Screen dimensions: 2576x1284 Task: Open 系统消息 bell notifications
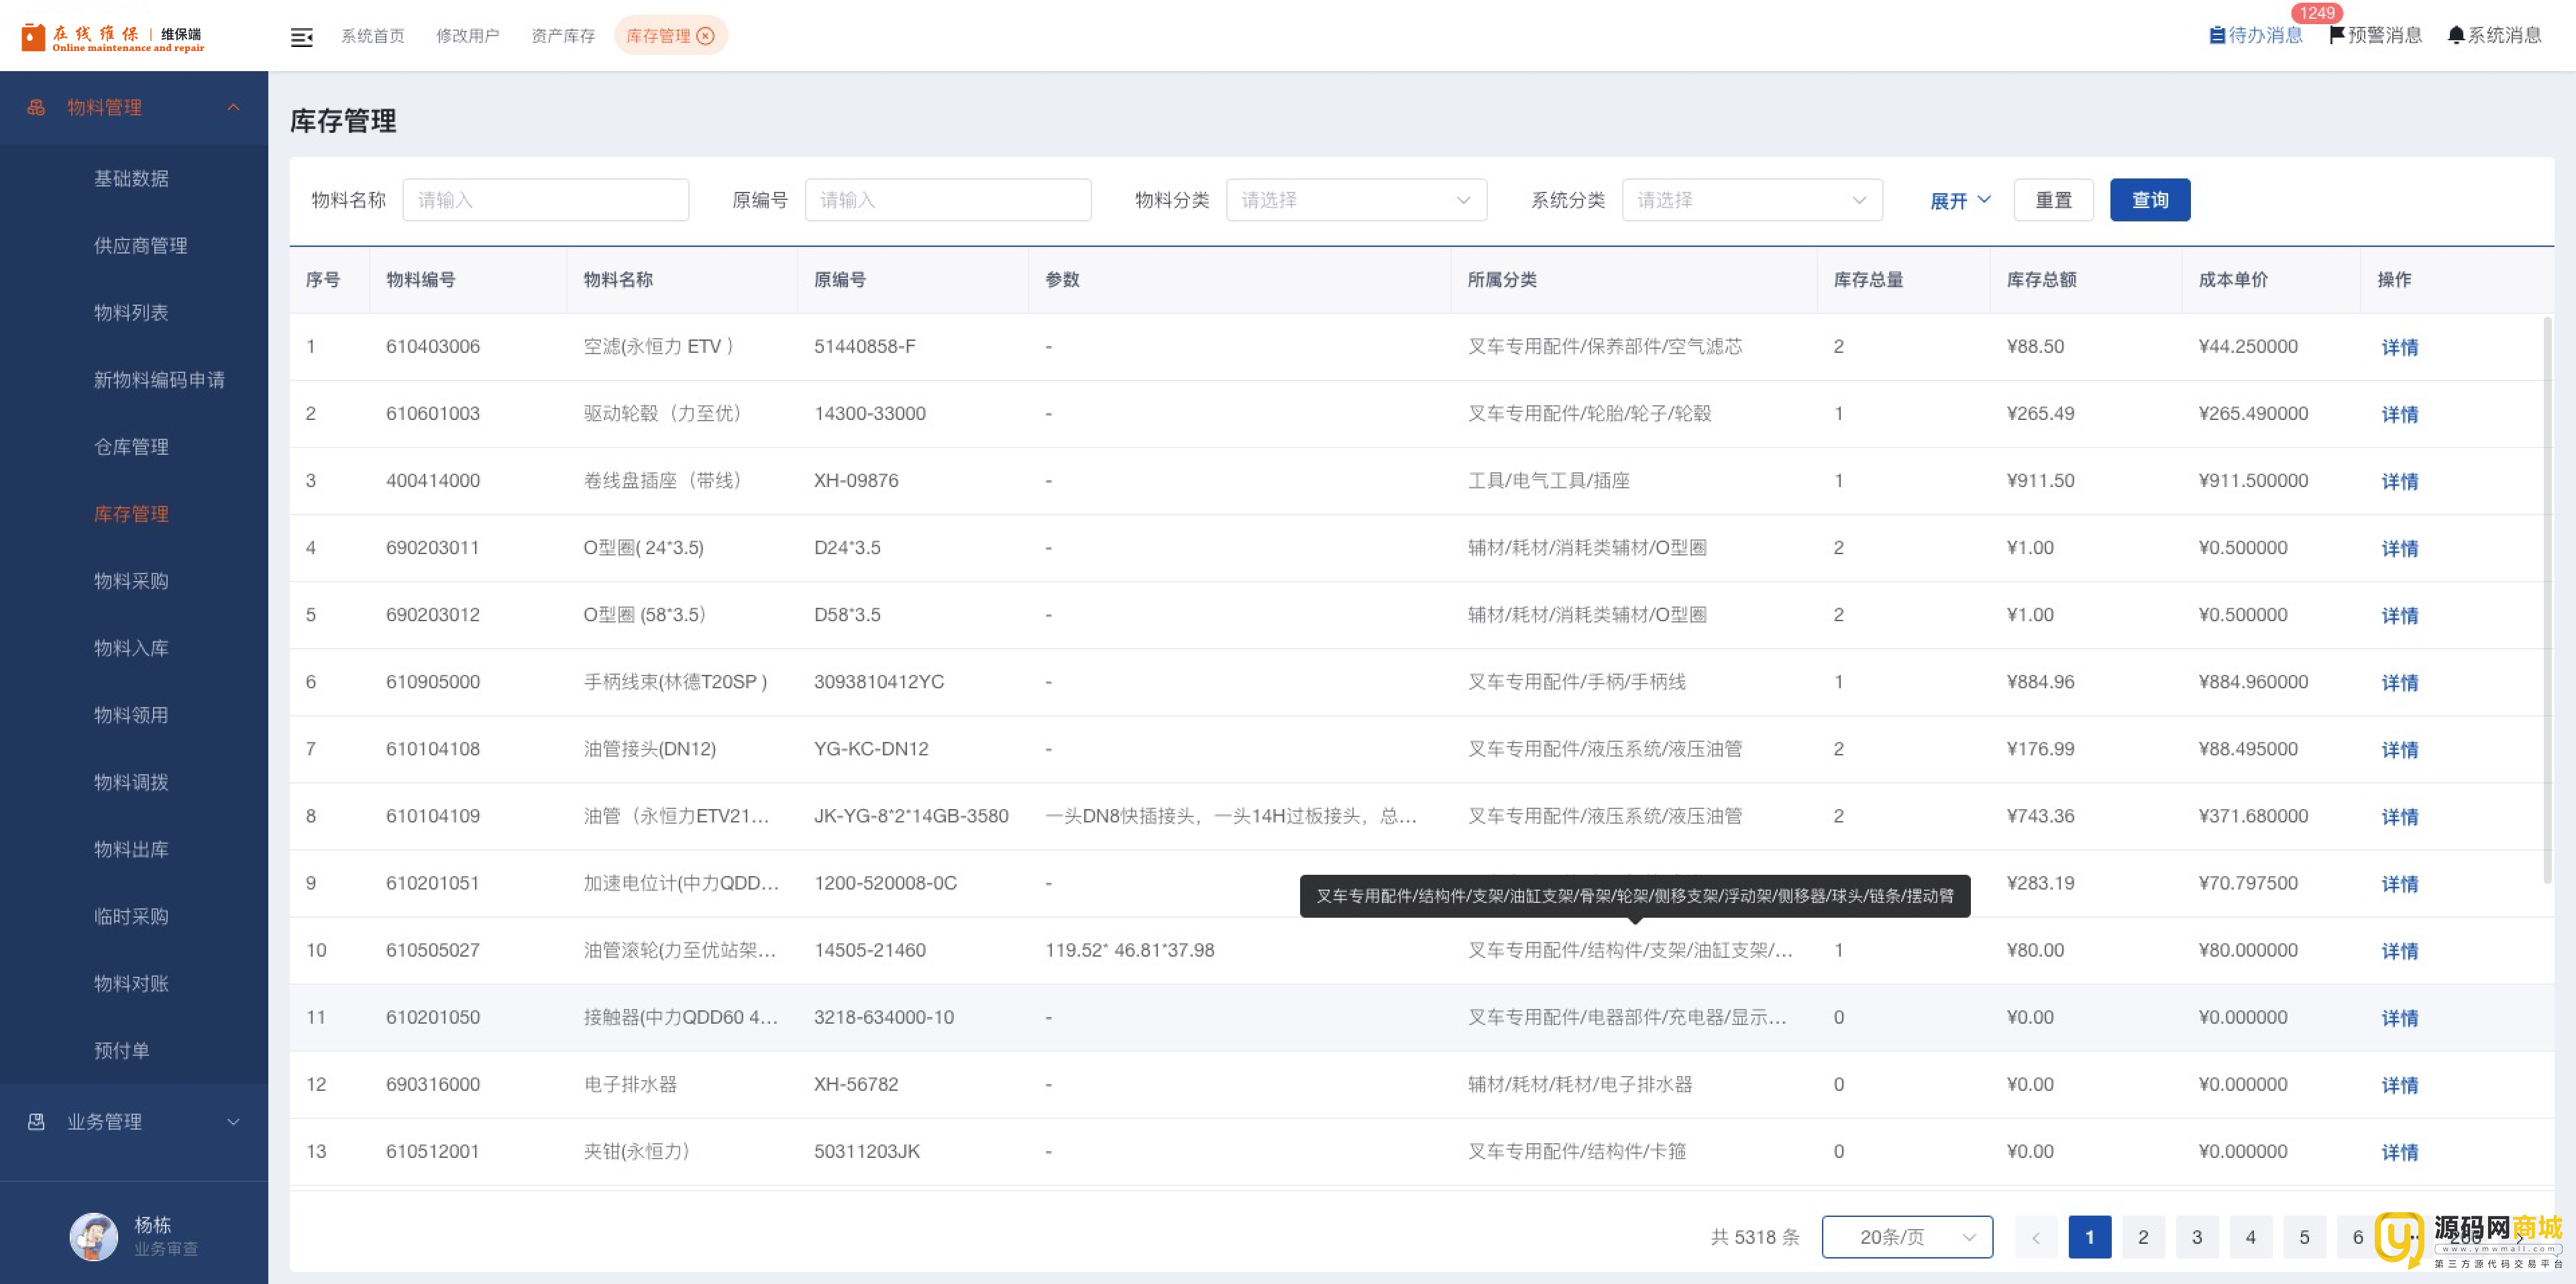pyautogui.click(x=2494, y=35)
